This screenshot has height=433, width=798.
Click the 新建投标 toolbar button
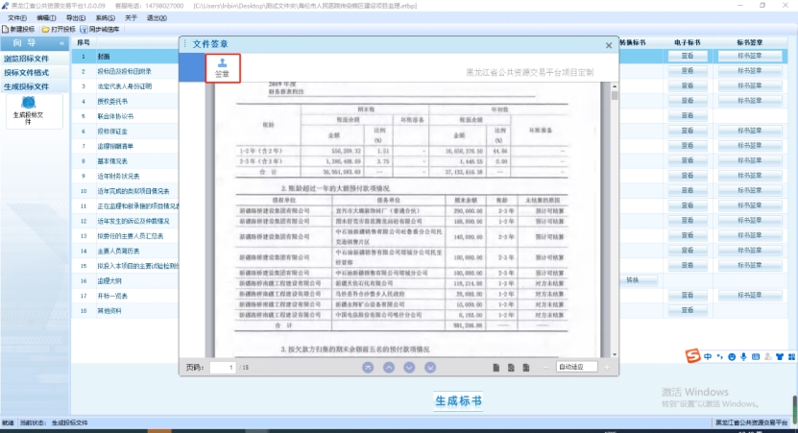20,30
